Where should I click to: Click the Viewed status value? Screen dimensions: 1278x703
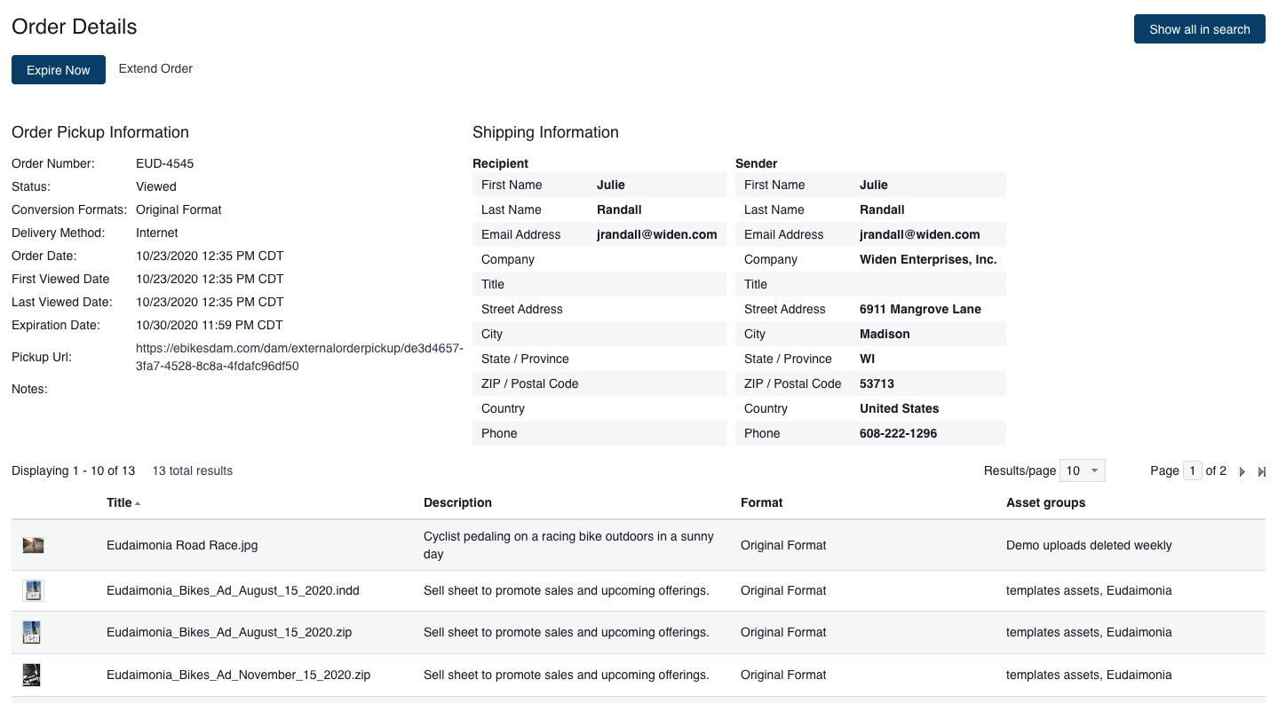pos(156,186)
